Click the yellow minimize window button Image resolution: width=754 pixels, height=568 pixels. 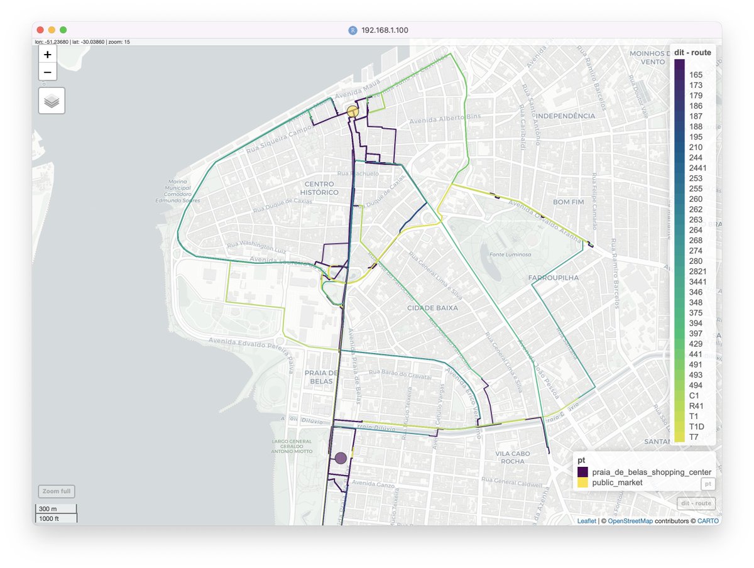(x=52, y=30)
